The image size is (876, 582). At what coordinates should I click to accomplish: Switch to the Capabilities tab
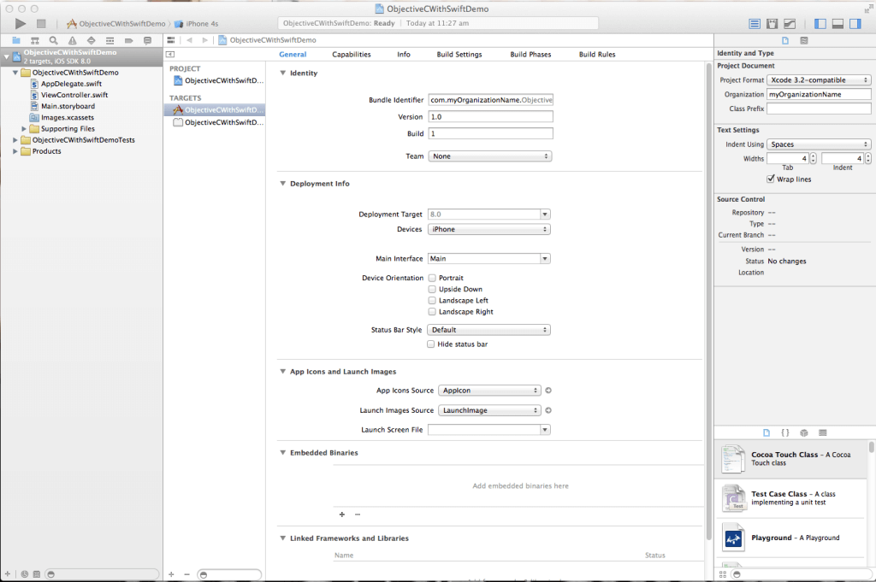click(x=352, y=54)
